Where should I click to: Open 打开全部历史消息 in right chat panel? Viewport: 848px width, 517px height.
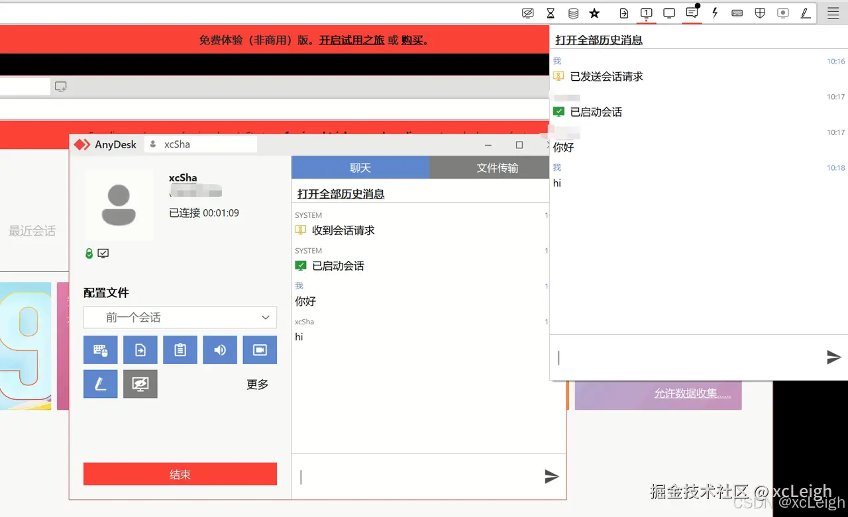click(599, 40)
